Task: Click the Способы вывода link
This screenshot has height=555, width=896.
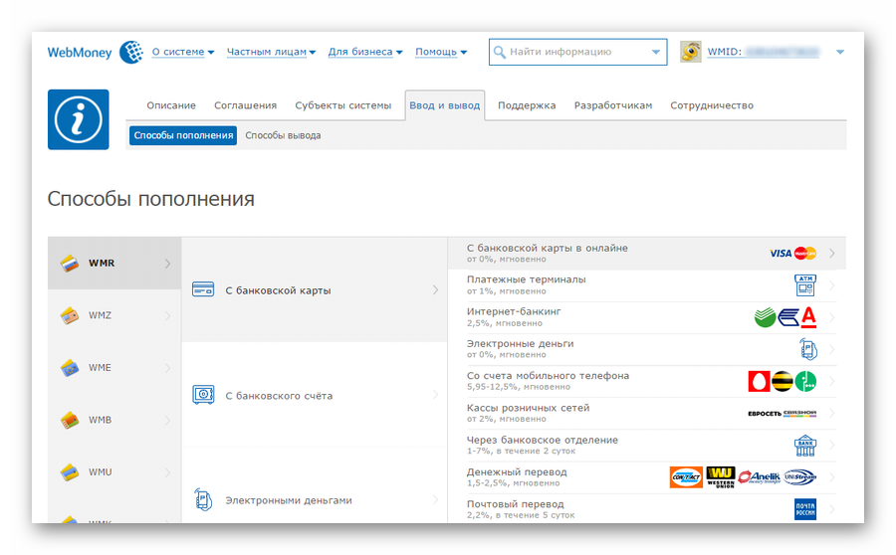Action: (x=283, y=135)
